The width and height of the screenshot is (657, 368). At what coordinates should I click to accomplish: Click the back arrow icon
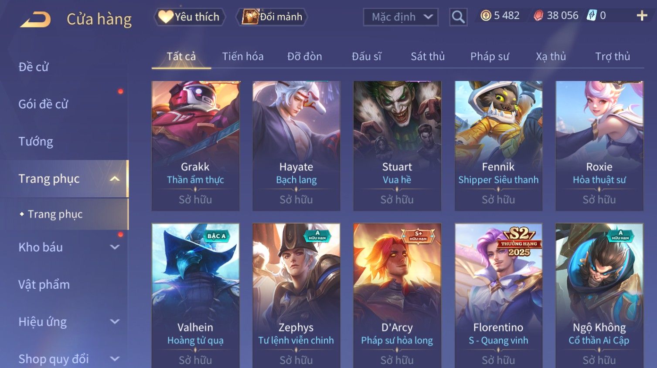click(x=35, y=19)
